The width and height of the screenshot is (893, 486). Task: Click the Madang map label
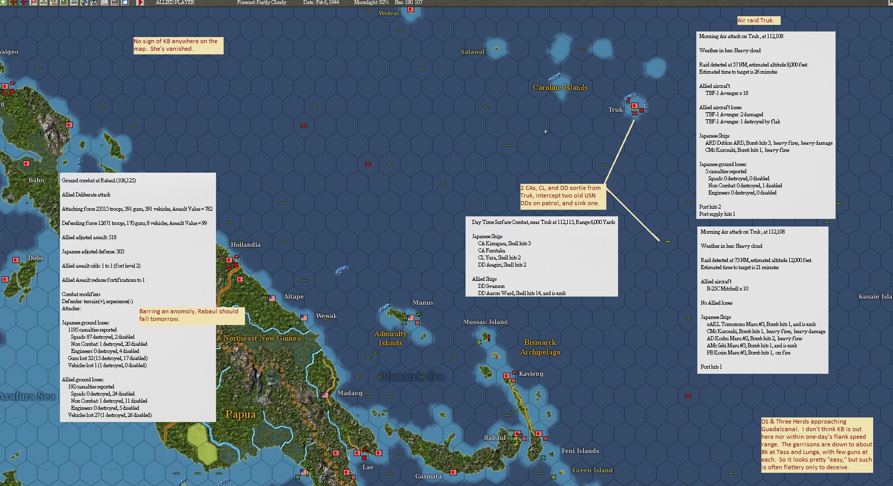350,393
